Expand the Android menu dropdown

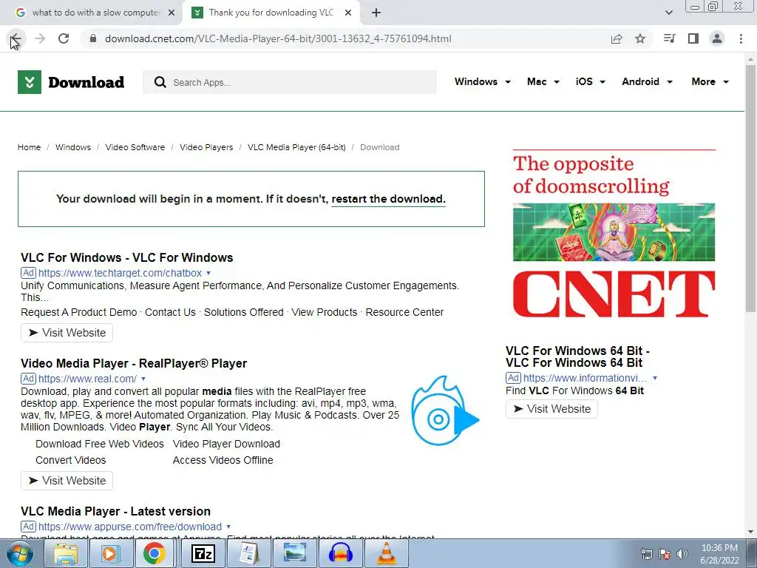coord(647,81)
